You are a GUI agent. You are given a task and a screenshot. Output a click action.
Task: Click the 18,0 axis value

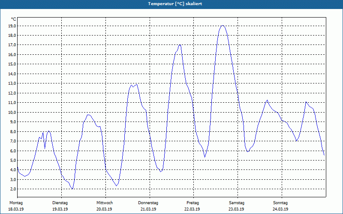pos(12,36)
